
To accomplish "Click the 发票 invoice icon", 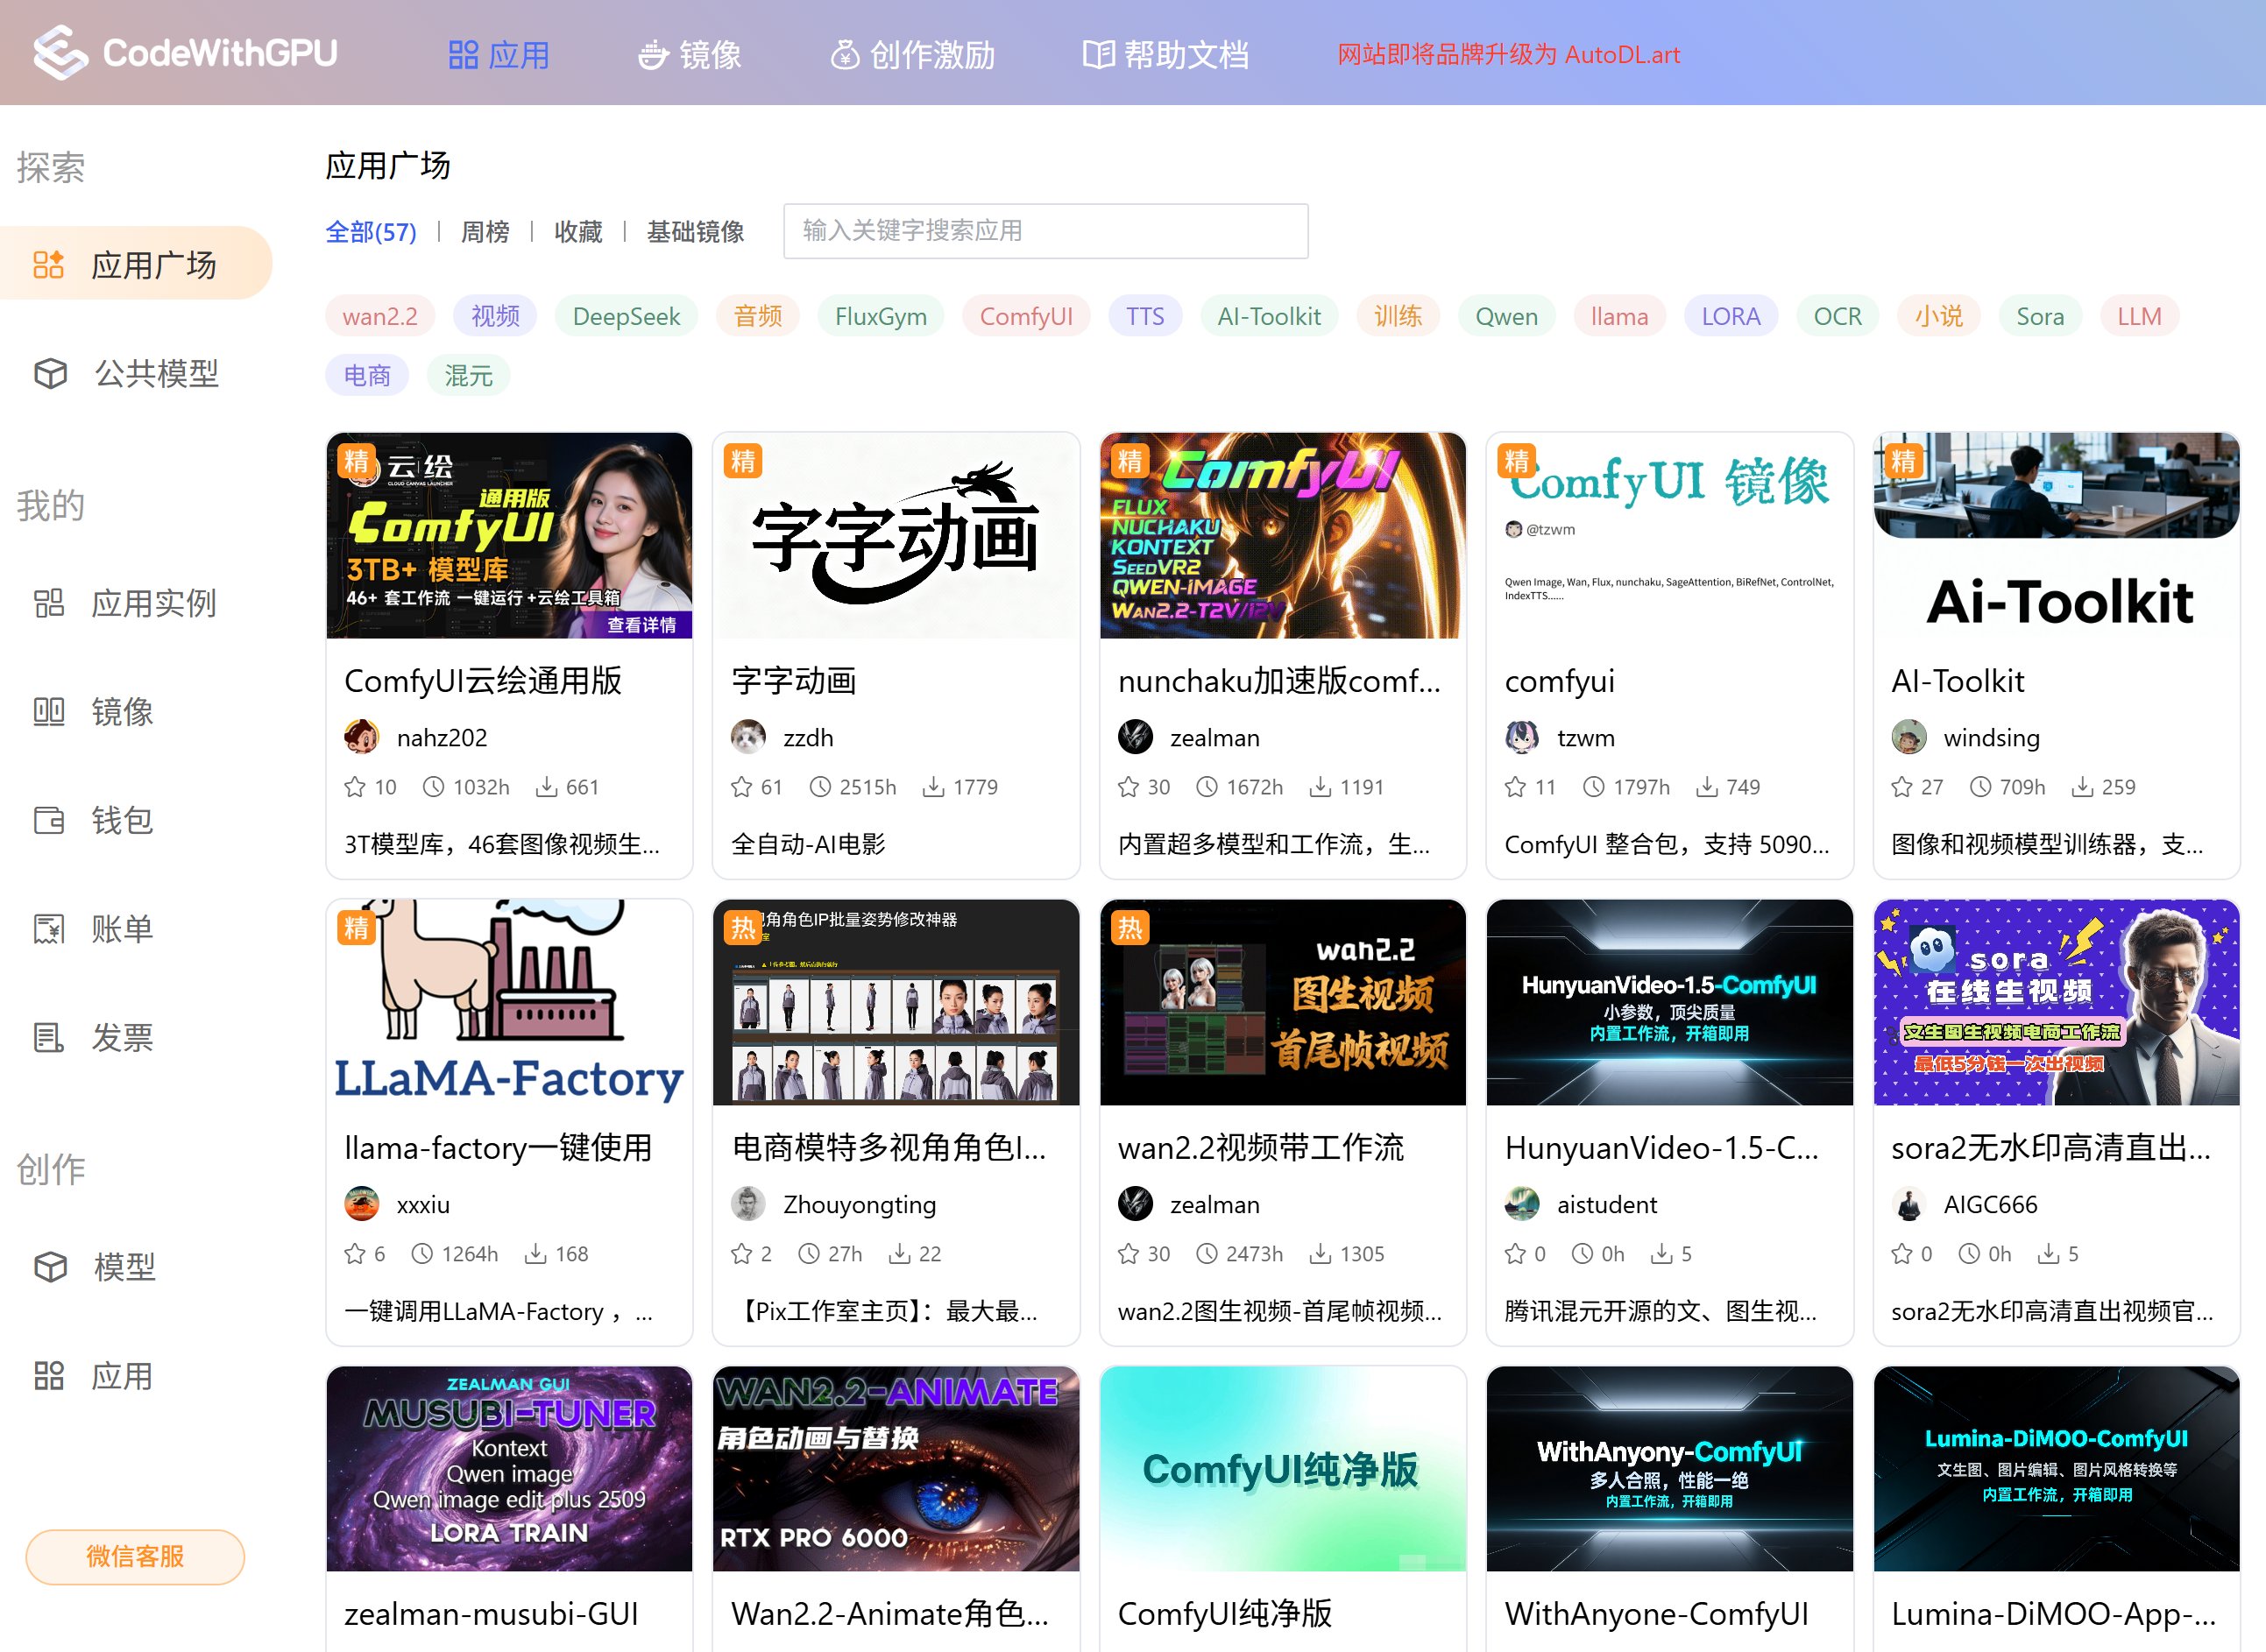I will 49,1037.
